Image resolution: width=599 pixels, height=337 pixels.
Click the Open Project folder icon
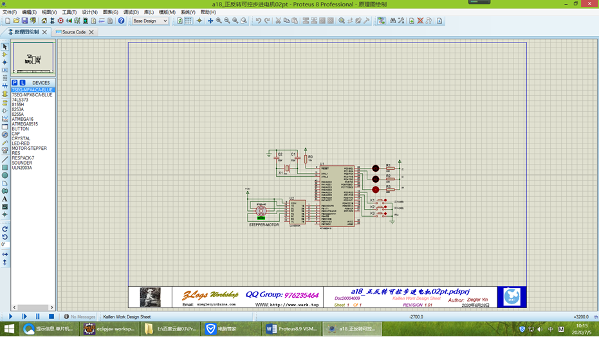[x=16, y=21]
